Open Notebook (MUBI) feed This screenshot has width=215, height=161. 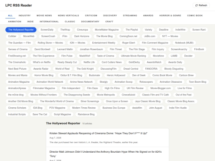[184, 43]
